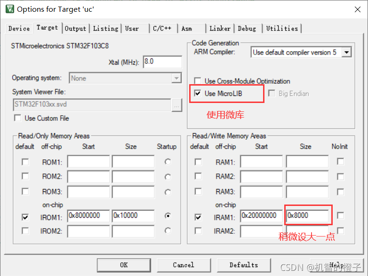Toggle the IRAM1 default checkbox
This screenshot has width=368, height=276.
(198, 217)
